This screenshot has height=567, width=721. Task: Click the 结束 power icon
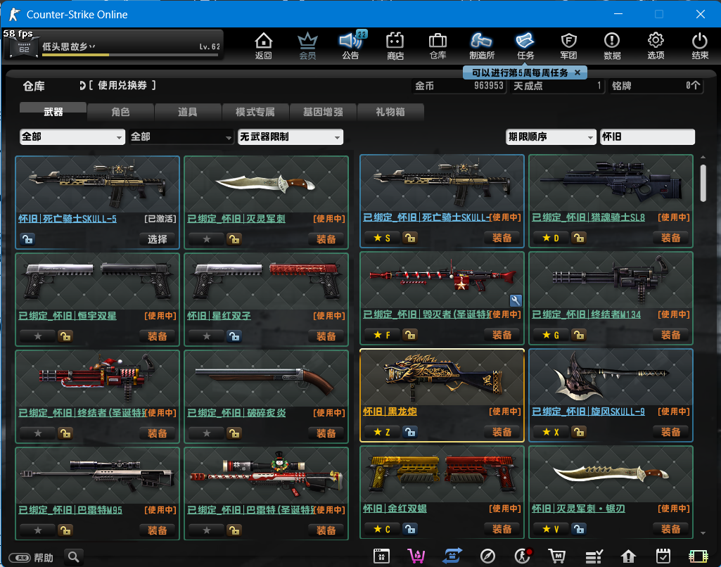point(700,46)
